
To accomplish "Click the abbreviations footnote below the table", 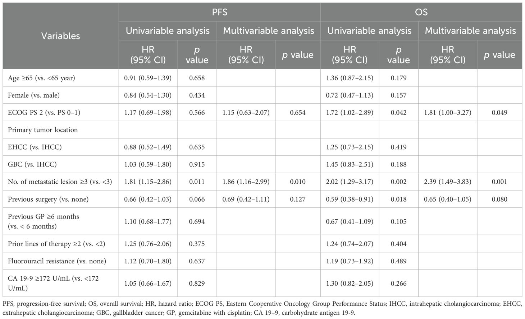I will (x=262, y=308).
